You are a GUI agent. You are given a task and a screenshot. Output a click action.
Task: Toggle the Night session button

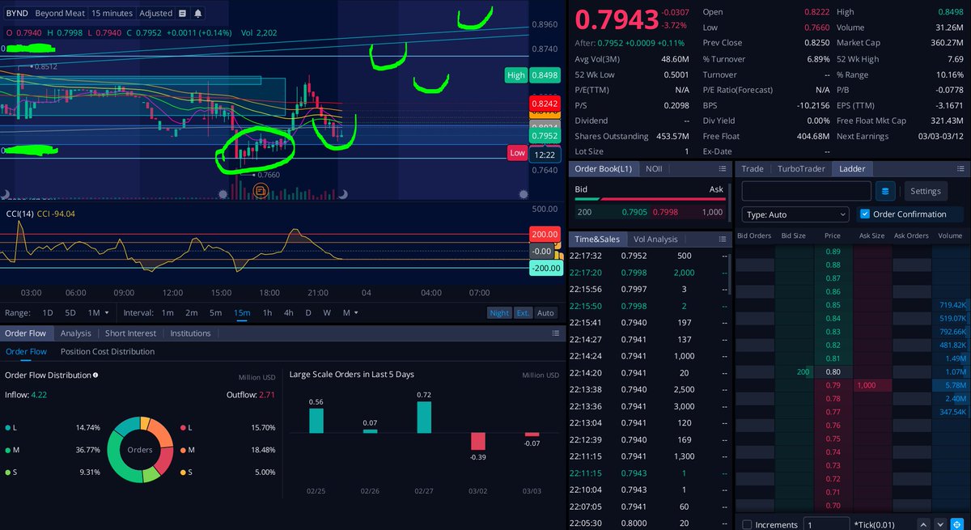[499, 313]
